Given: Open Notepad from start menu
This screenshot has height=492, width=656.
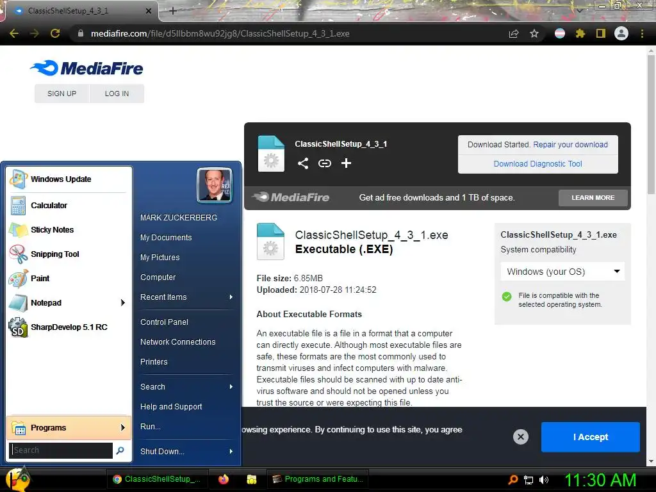Looking at the screenshot, I should pyautogui.click(x=63, y=302).
